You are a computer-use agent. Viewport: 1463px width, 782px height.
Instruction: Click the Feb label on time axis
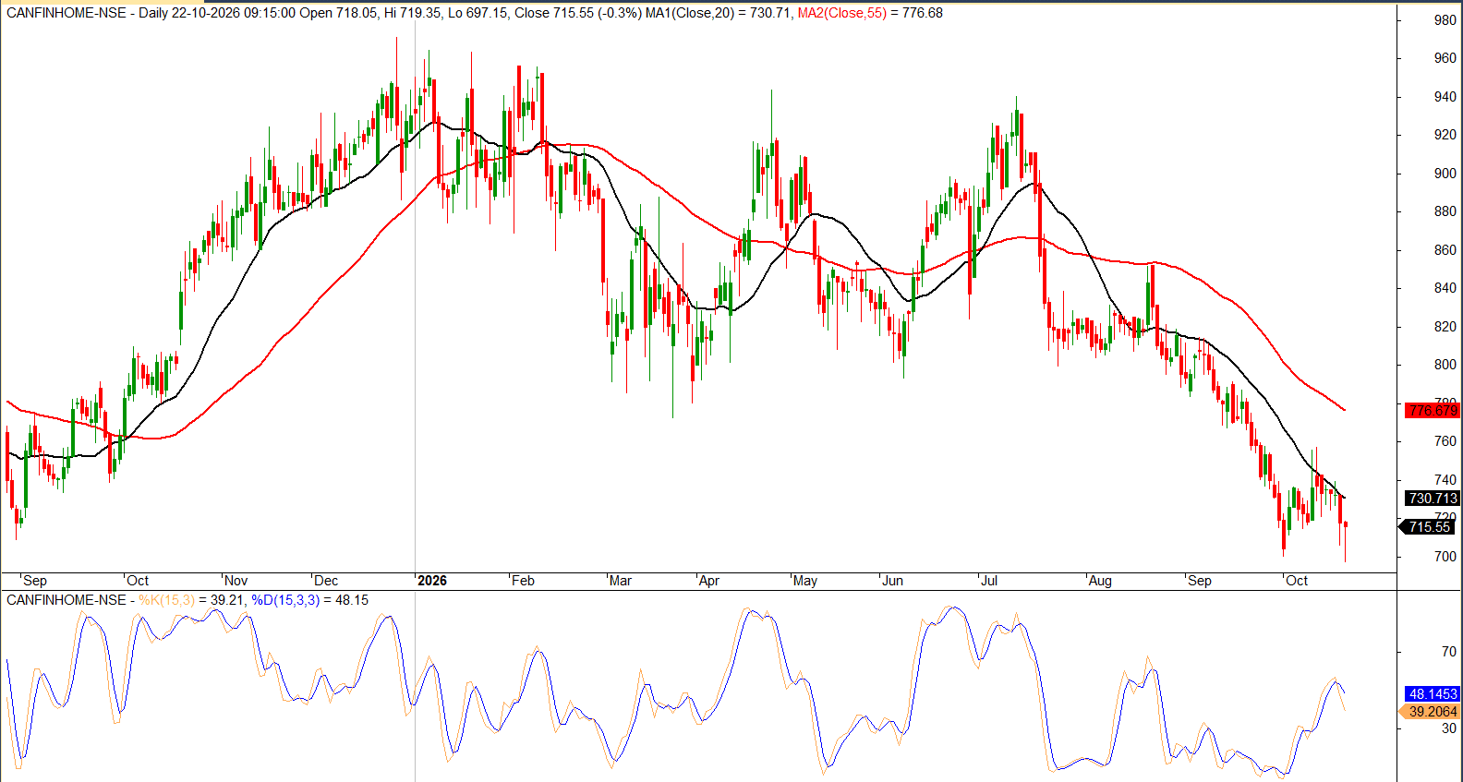pos(523,581)
